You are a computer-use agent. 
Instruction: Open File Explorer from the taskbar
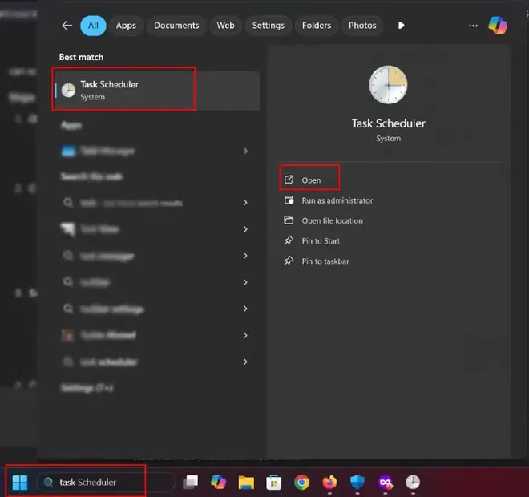246,482
